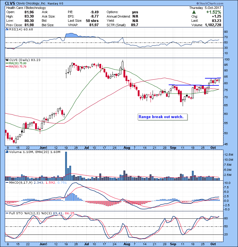Click the Volume 1.10M, EMA(20) 1.60M label
Image resolution: width=238 pixels, height=247 pixels.
pos(35,152)
